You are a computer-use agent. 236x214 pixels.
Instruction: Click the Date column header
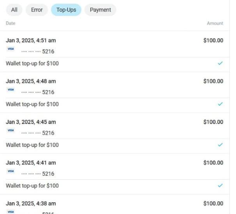11,23
